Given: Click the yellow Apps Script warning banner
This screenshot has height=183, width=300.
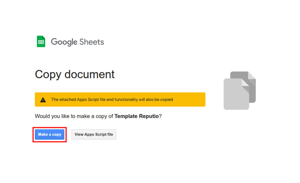Looking at the screenshot, I should tap(120, 99).
